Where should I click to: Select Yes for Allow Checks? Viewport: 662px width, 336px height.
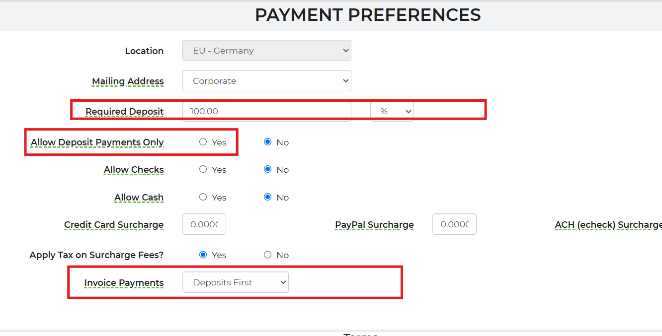click(x=203, y=169)
